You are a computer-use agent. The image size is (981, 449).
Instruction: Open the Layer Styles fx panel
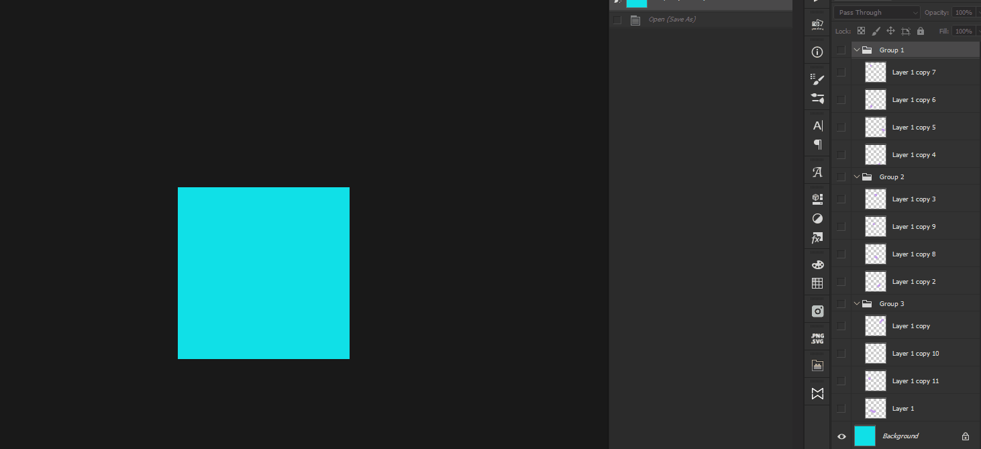(x=817, y=238)
